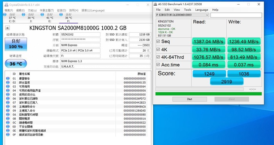The width and height of the screenshot is (274, 145).
Task: Click the power-on count value 26 次
Action: click(x=140, y=50)
